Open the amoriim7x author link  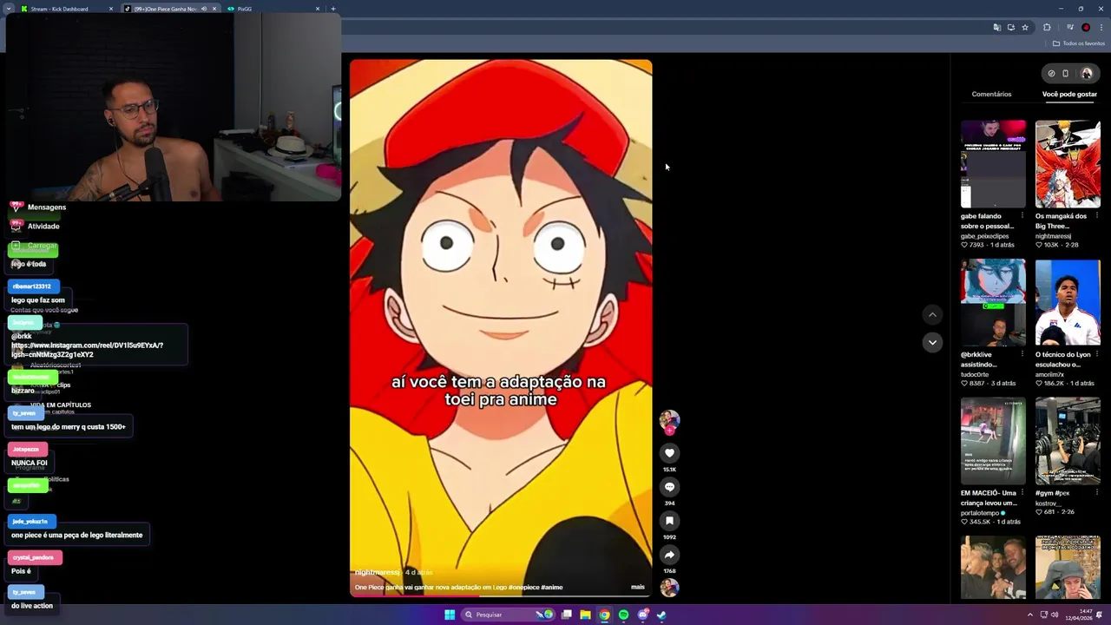coord(1049,374)
